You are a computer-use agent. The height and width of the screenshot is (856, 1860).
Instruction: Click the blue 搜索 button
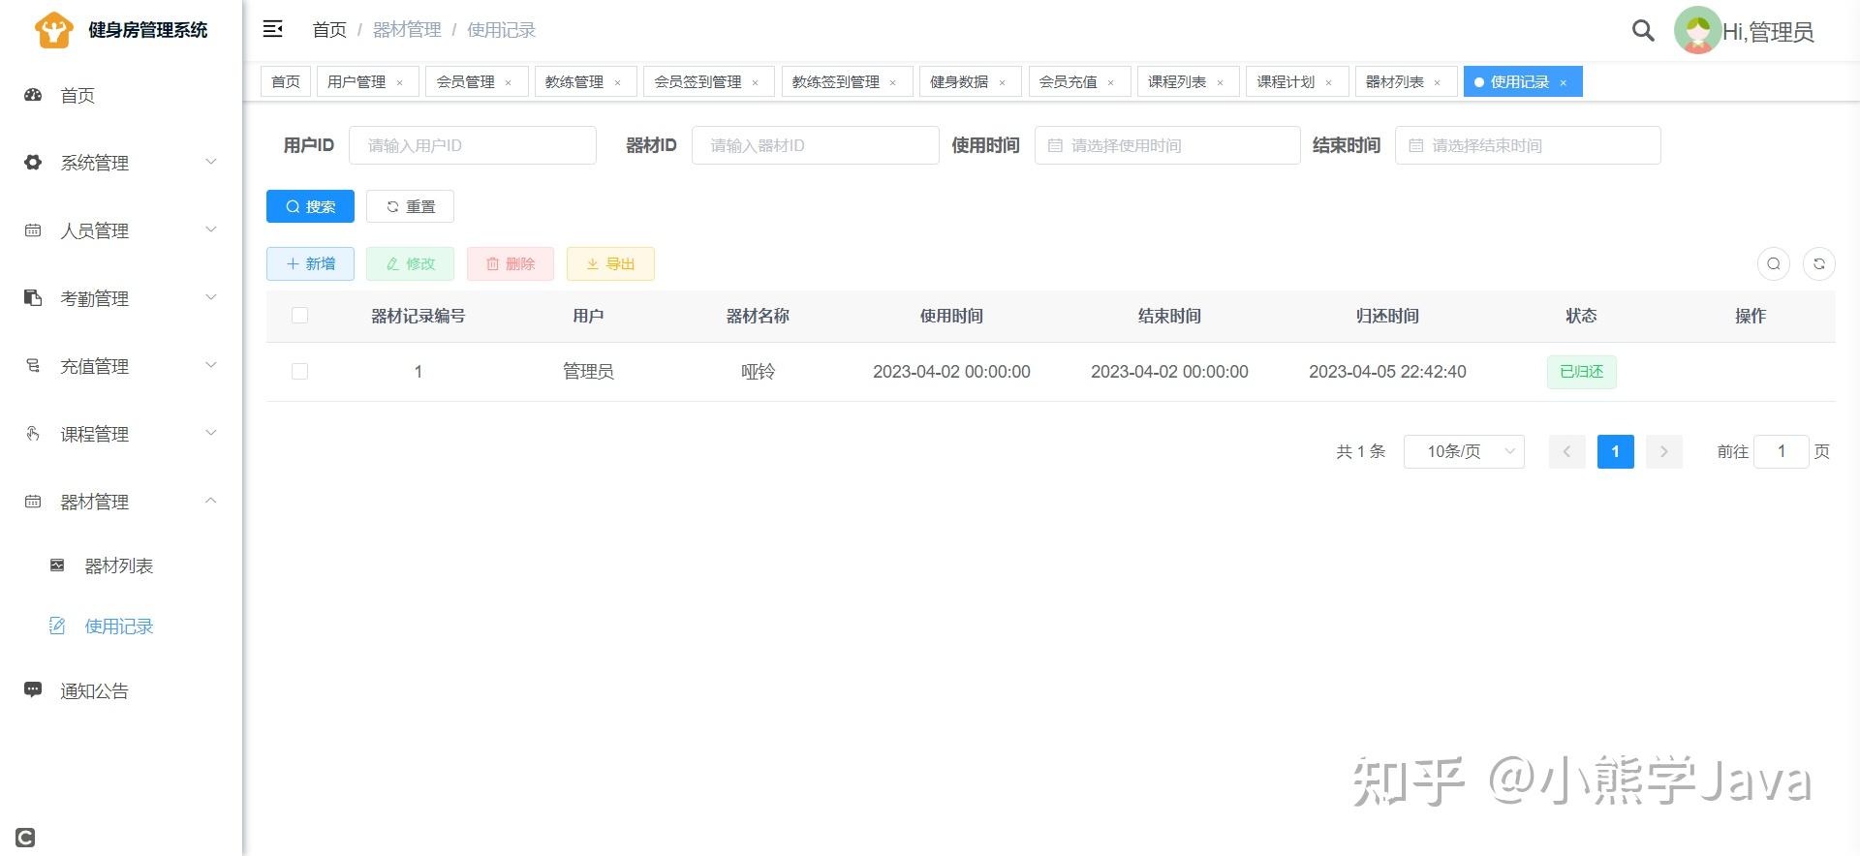[x=310, y=206]
